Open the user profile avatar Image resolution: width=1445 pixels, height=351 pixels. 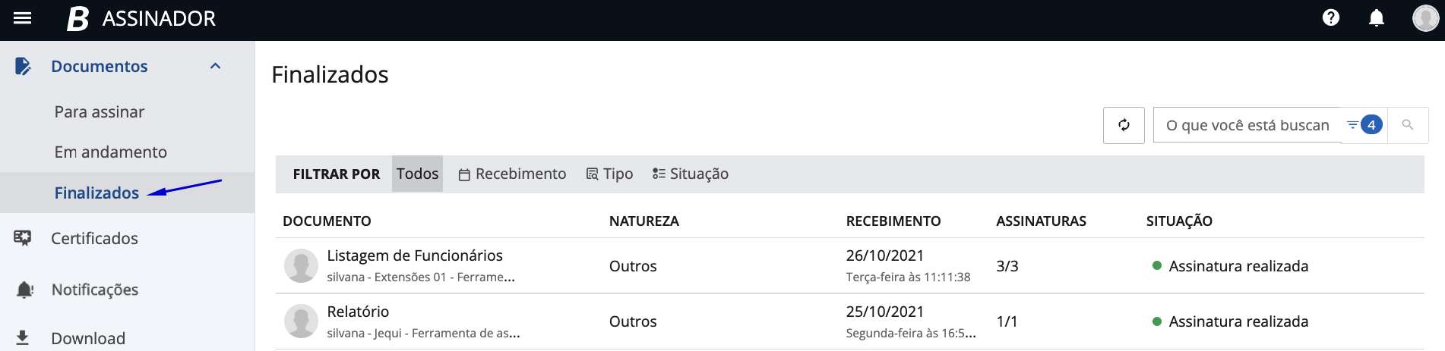coord(1424,18)
